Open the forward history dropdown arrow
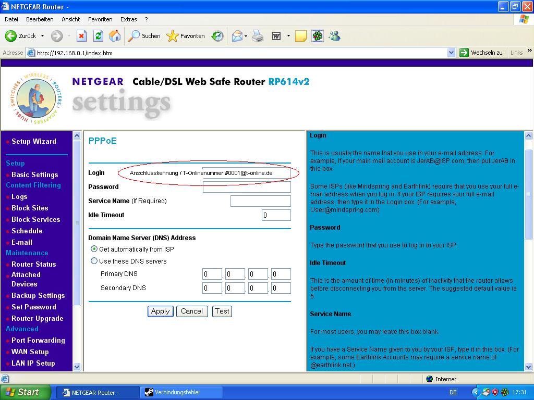The width and height of the screenshot is (534, 400). tap(69, 36)
